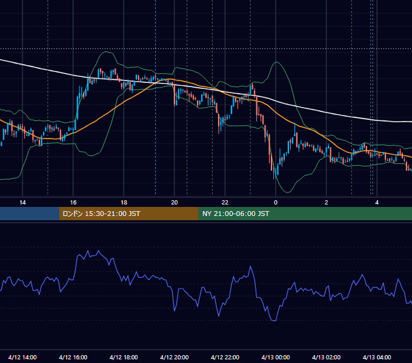
Task: Click the hour label 0 on price chart axis
Action: click(276, 203)
